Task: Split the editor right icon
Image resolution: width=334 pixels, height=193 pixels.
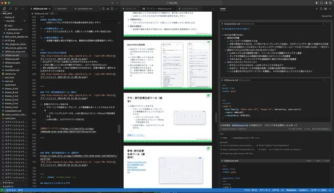Action: pos(112,9)
